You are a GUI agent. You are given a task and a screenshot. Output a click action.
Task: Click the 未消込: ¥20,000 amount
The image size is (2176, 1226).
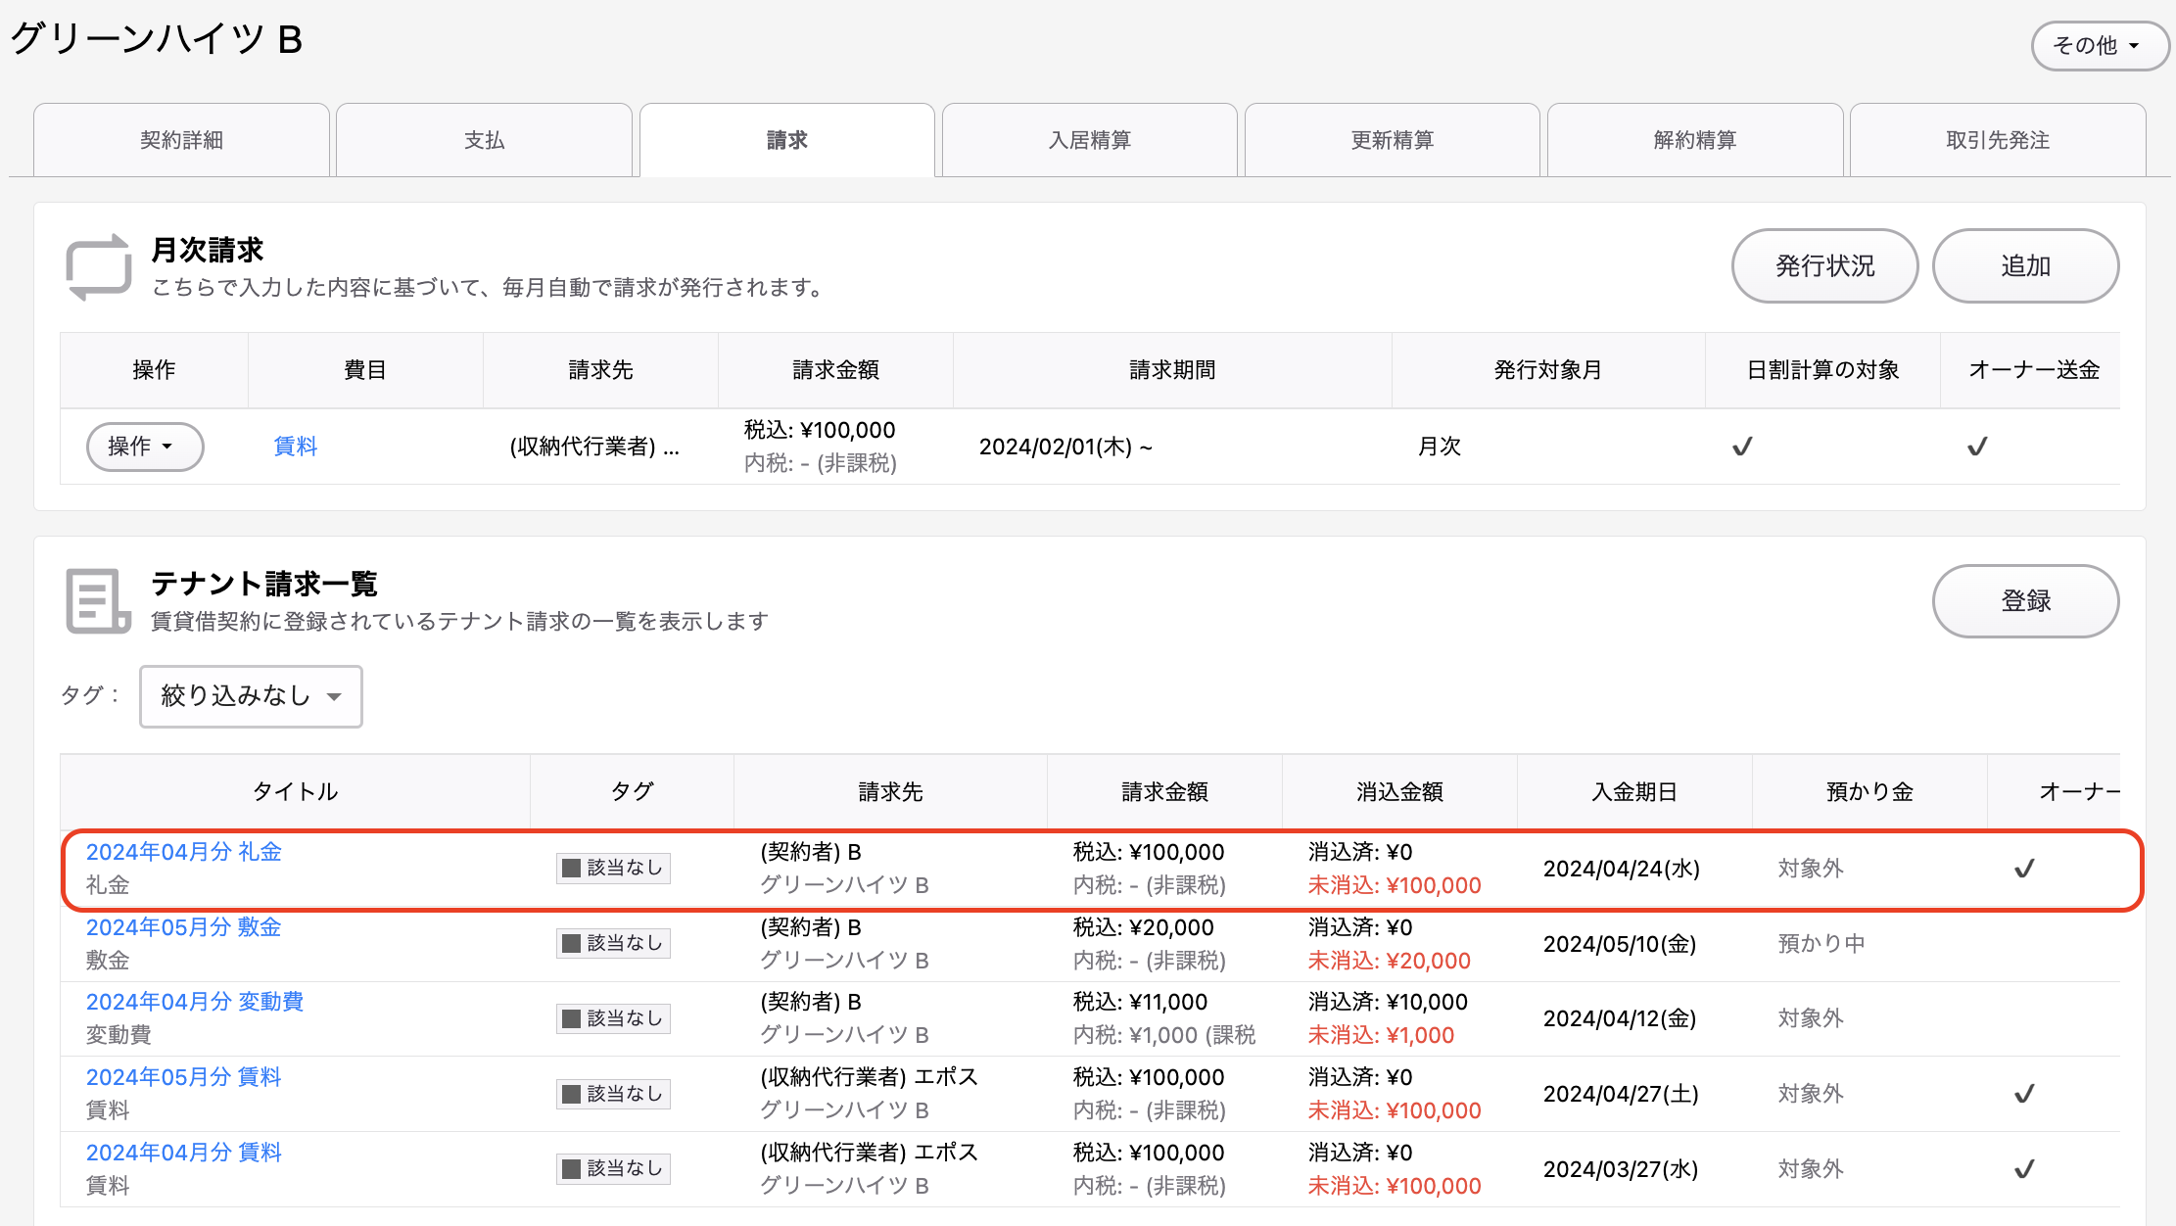tap(1390, 961)
